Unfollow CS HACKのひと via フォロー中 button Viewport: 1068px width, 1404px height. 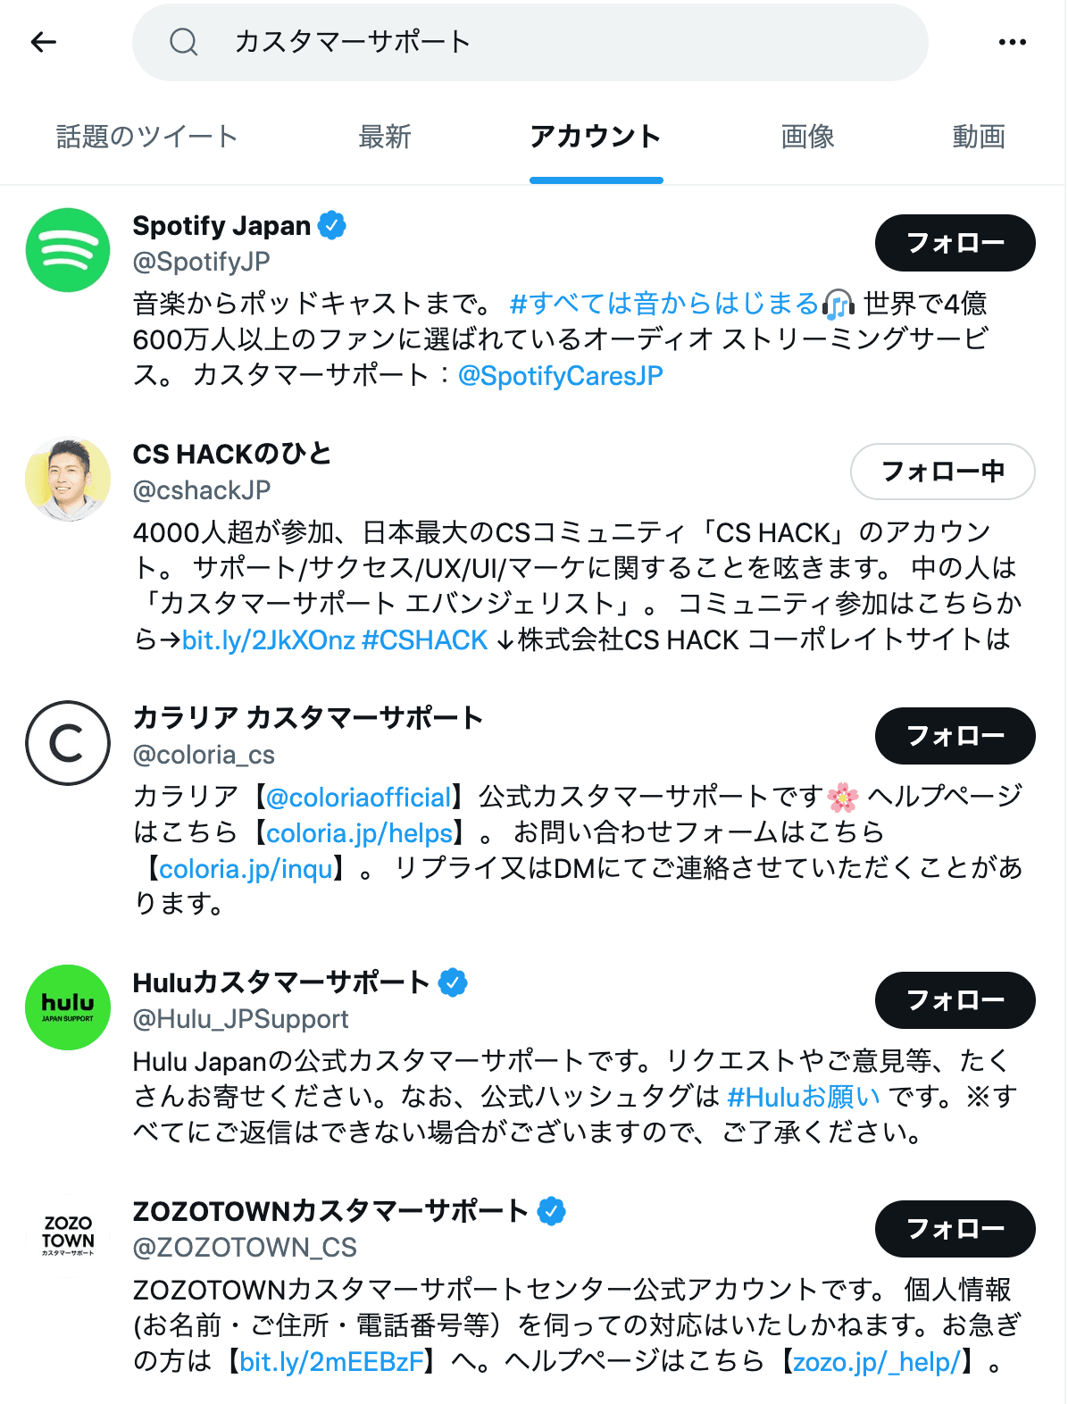pyautogui.click(x=942, y=472)
